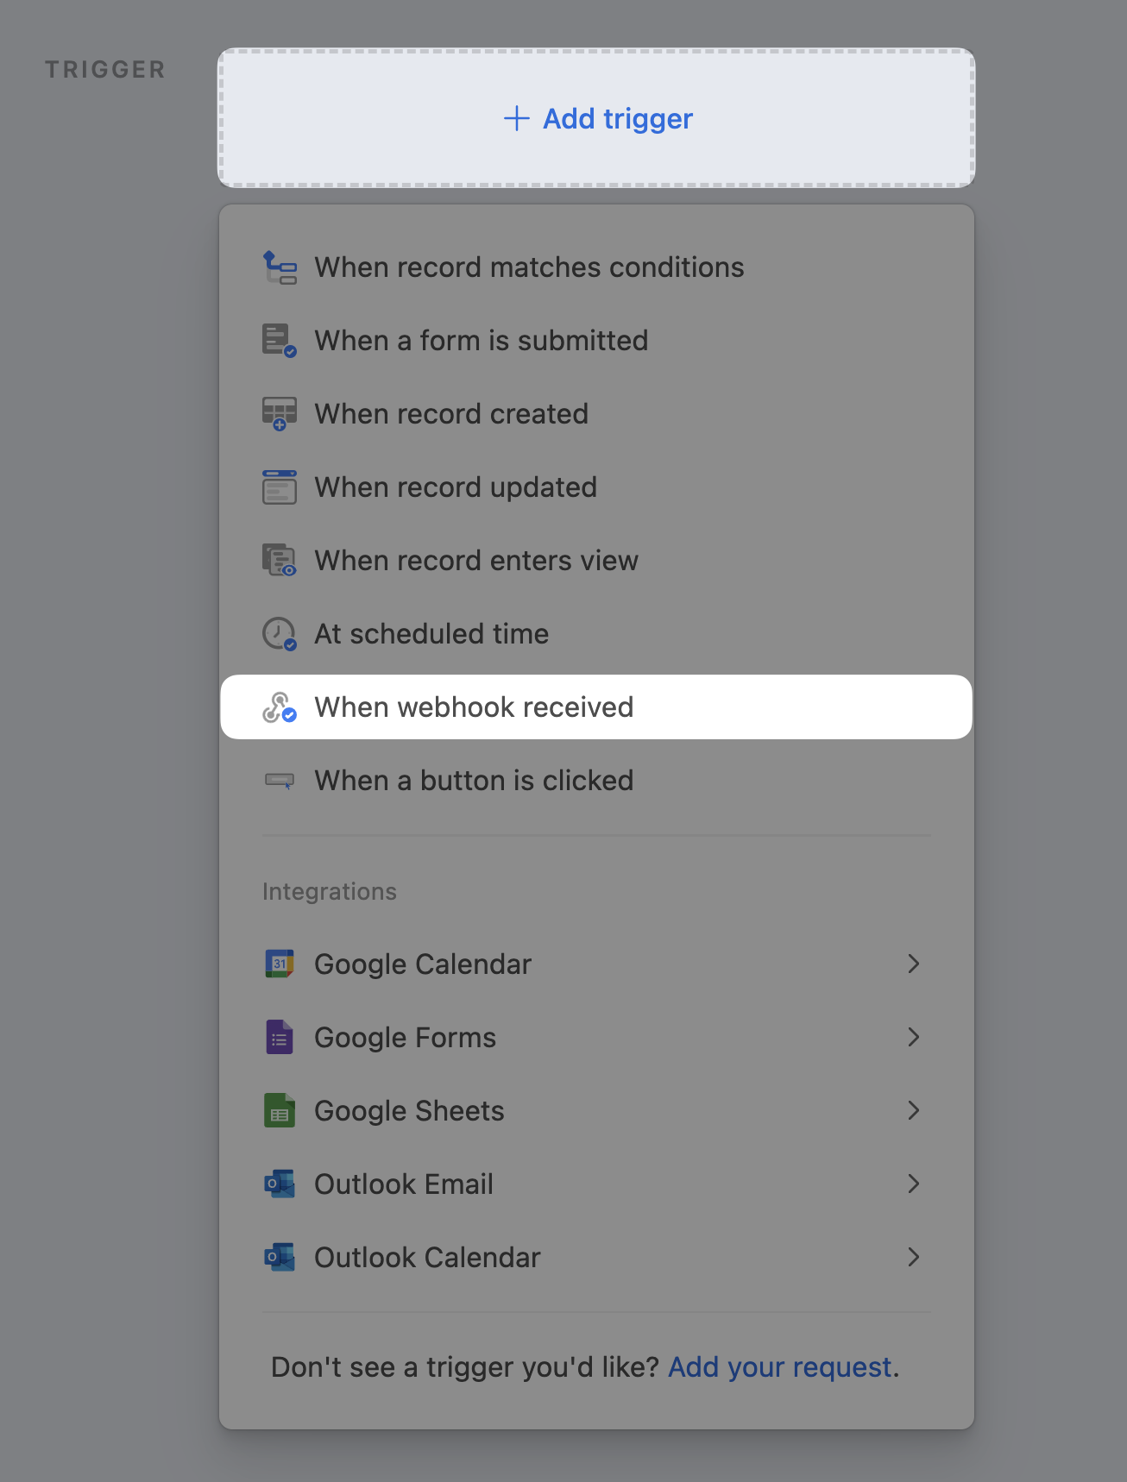Click the button clicked trigger icon
The image size is (1127, 1482).
pos(280,781)
